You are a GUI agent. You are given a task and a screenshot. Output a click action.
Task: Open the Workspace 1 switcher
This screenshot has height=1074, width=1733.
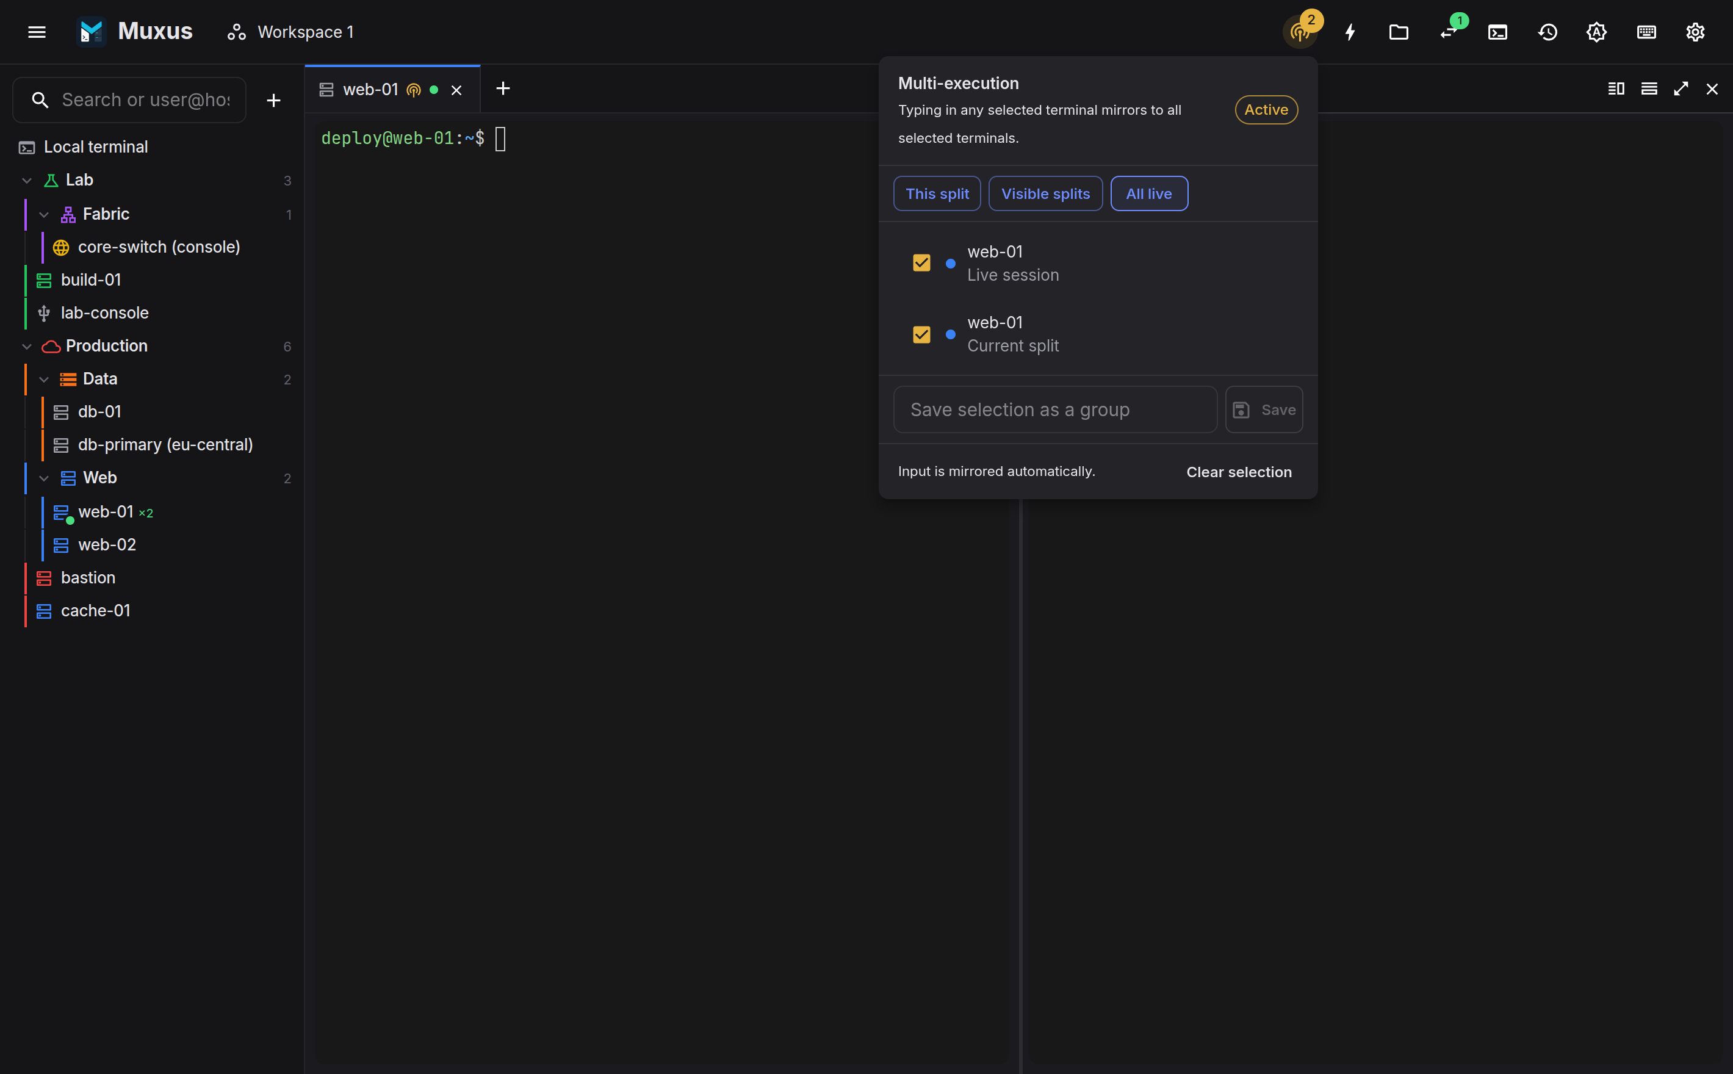[290, 32]
